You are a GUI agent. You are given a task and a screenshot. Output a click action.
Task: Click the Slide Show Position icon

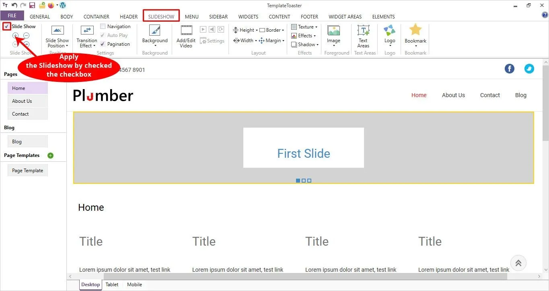pos(58,31)
